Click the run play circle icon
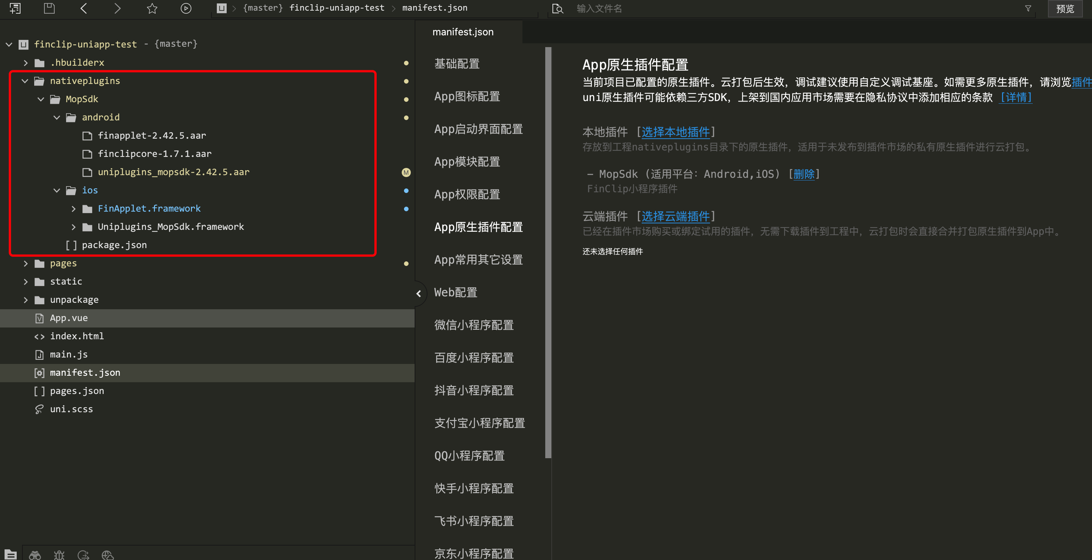Image resolution: width=1092 pixels, height=560 pixels. (186, 8)
